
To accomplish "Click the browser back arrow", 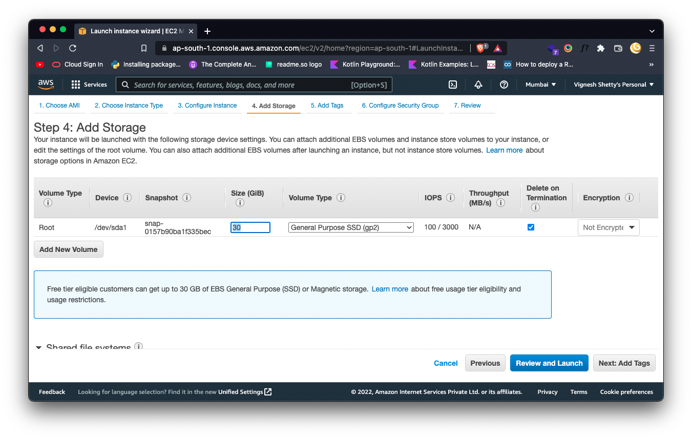I will point(40,48).
